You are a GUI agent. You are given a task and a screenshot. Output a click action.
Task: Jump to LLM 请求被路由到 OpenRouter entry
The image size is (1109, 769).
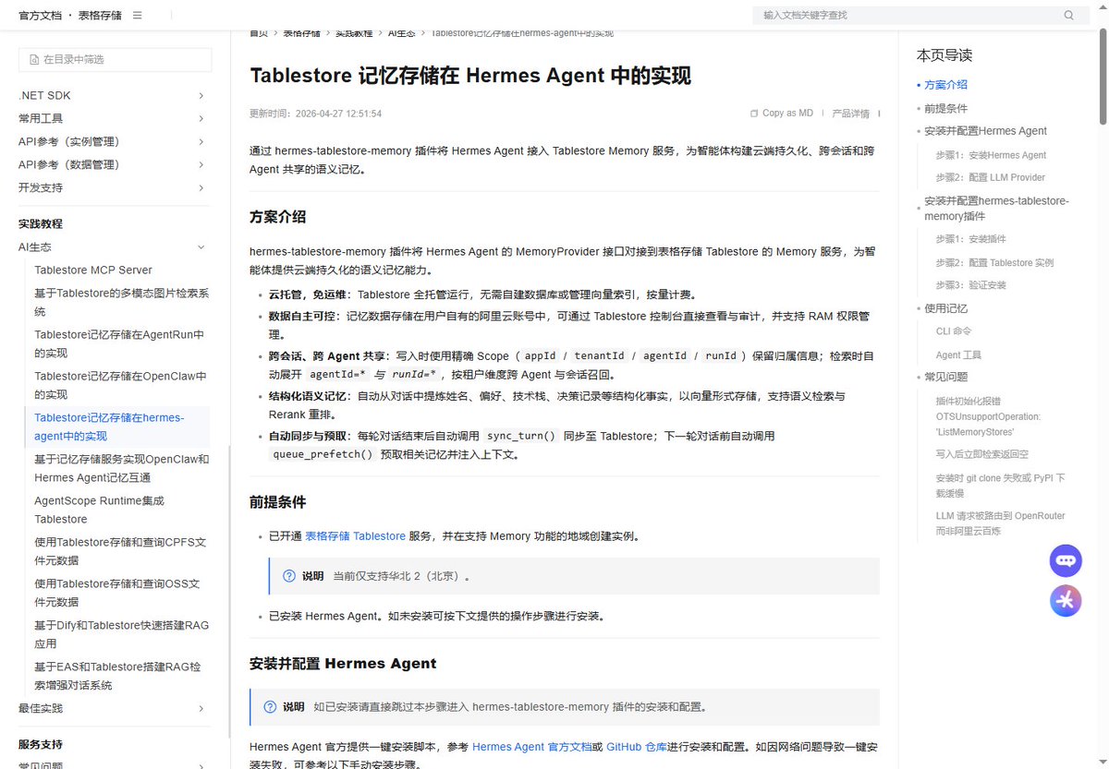point(1000,523)
